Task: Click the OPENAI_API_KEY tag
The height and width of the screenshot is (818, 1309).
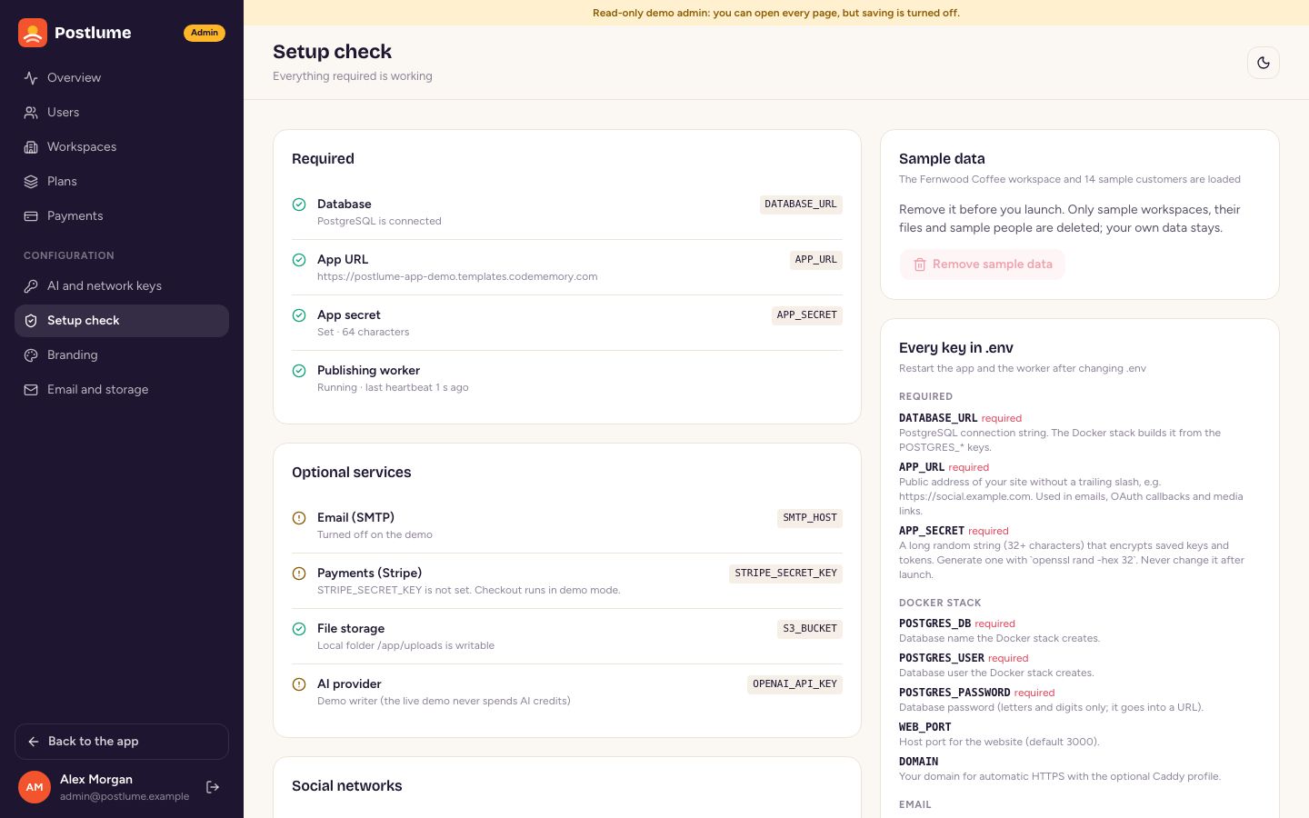Action: click(x=795, y=684)
